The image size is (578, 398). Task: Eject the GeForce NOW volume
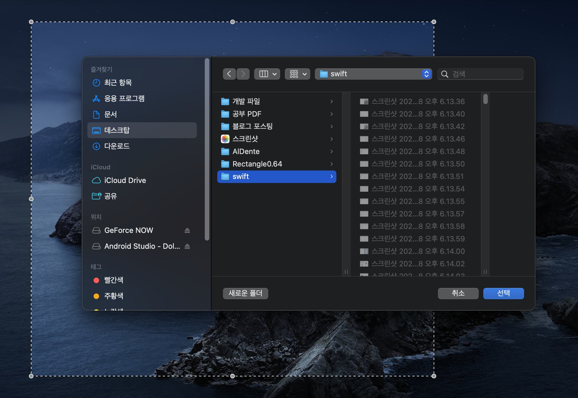point(187,230)
